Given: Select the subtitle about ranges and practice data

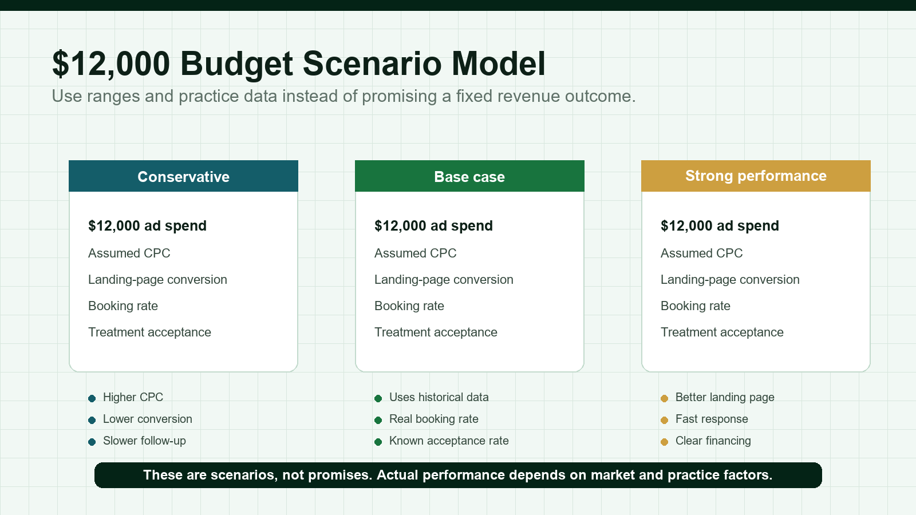Looking at the screenshot, I should click(343, 96).
